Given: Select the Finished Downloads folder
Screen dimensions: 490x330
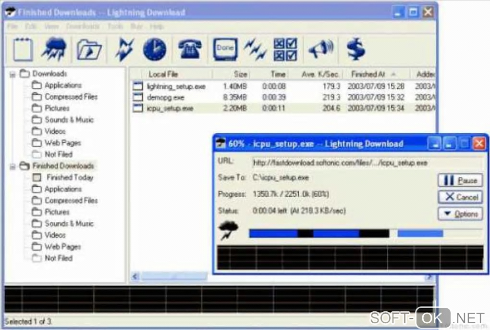Looking at the screenshot, I should [x=57, y=166].
